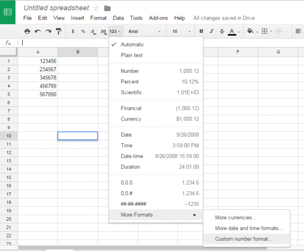
Task: Open the Insert menu
Action: (x=77, y=18)
